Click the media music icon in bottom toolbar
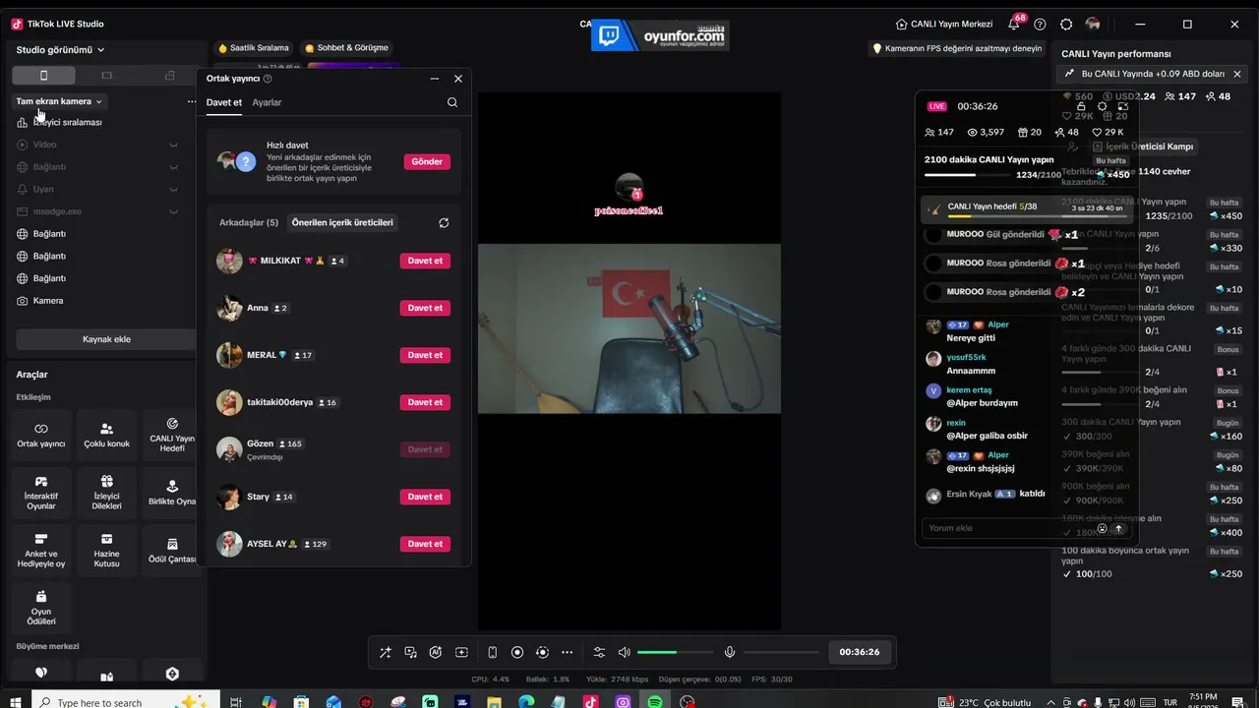1259x708 pixels. click(410, 652)
